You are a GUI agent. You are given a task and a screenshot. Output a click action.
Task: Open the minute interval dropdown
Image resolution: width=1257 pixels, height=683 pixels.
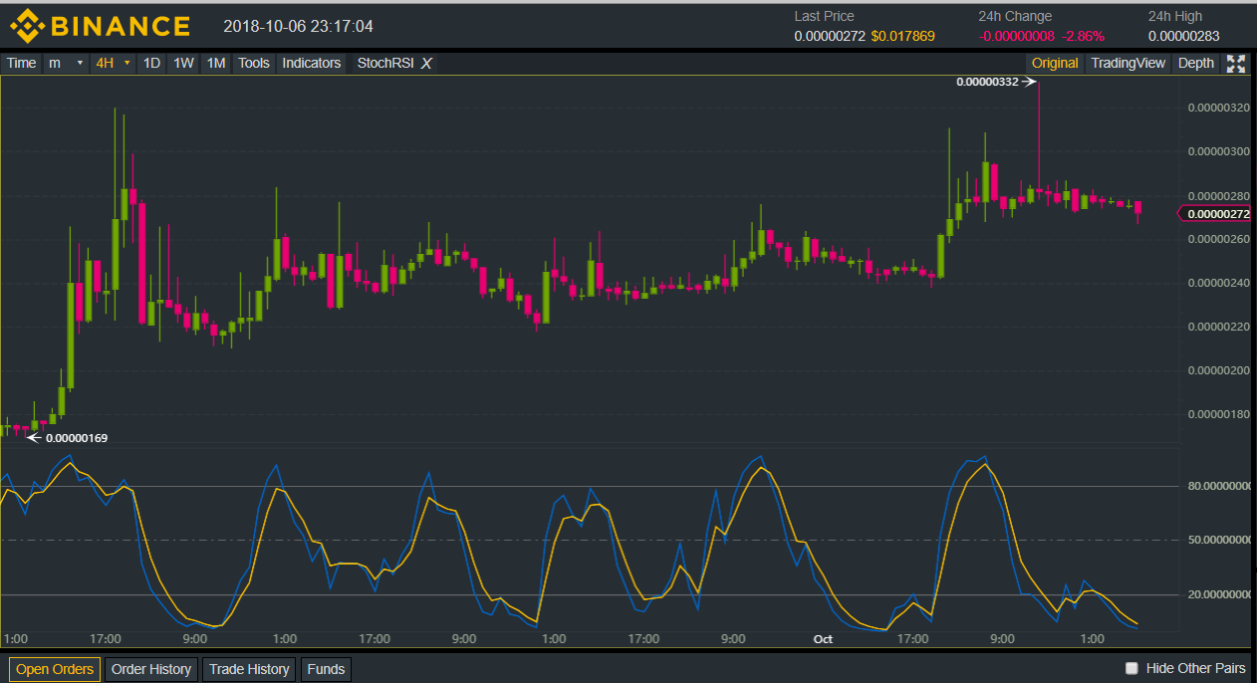click(x=66, y=64)
